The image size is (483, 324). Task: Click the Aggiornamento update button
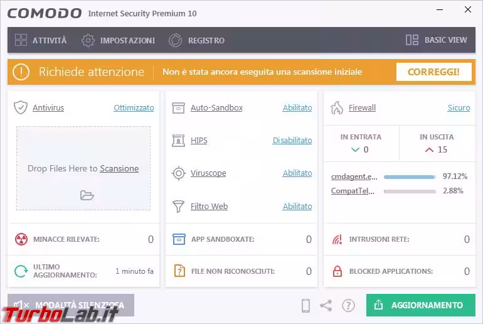coord(421,305)
